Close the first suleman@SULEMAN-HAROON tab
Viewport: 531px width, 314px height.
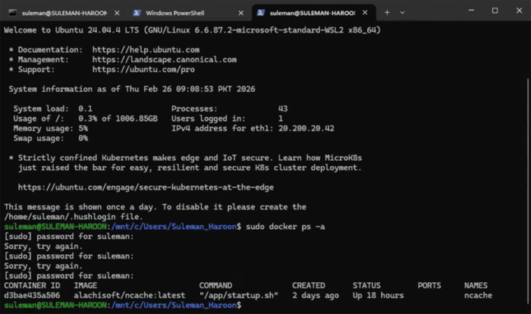pos(117,13)
